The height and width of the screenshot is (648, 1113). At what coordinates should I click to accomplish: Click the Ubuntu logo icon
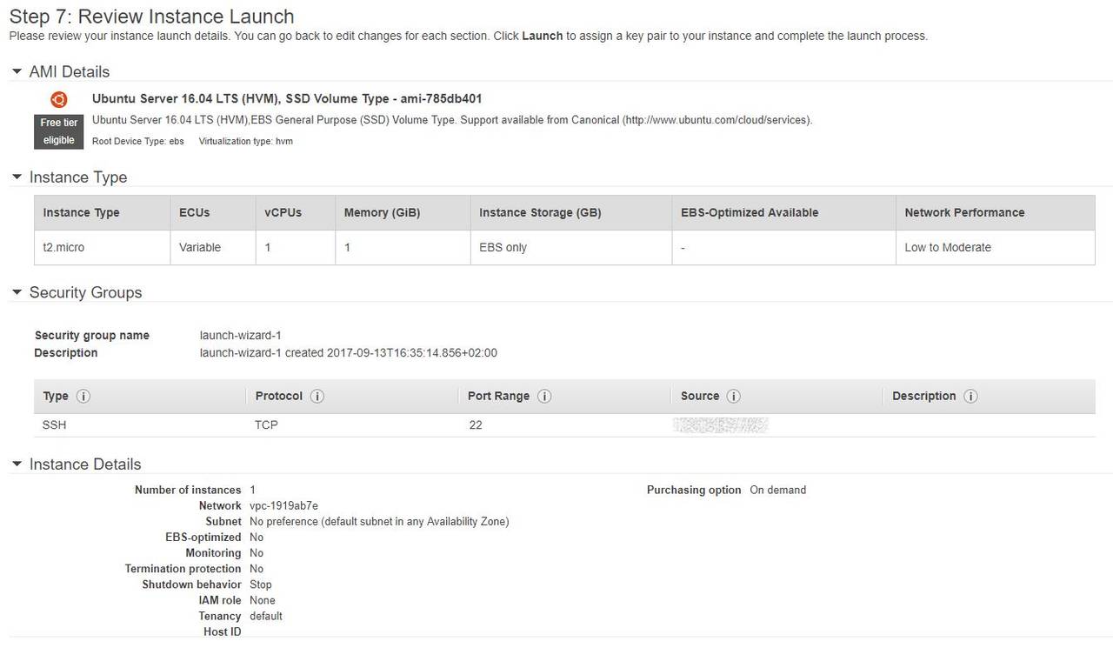[59, 99]
